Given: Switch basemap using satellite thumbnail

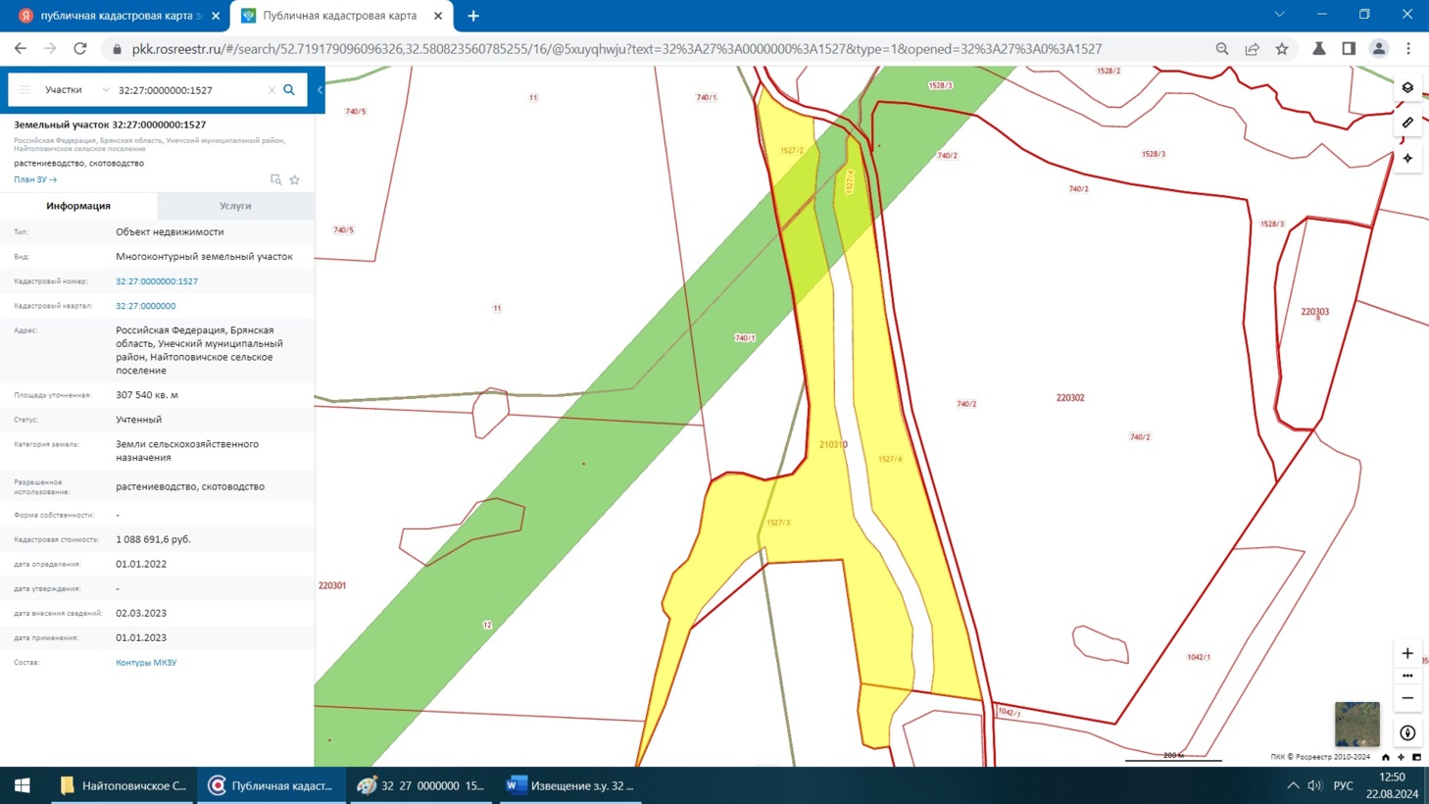Looking at the screenshot, I should click(x=1356, y=724).
